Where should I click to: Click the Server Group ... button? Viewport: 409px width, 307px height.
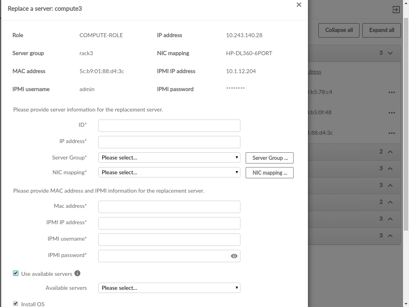coord(270,158)
